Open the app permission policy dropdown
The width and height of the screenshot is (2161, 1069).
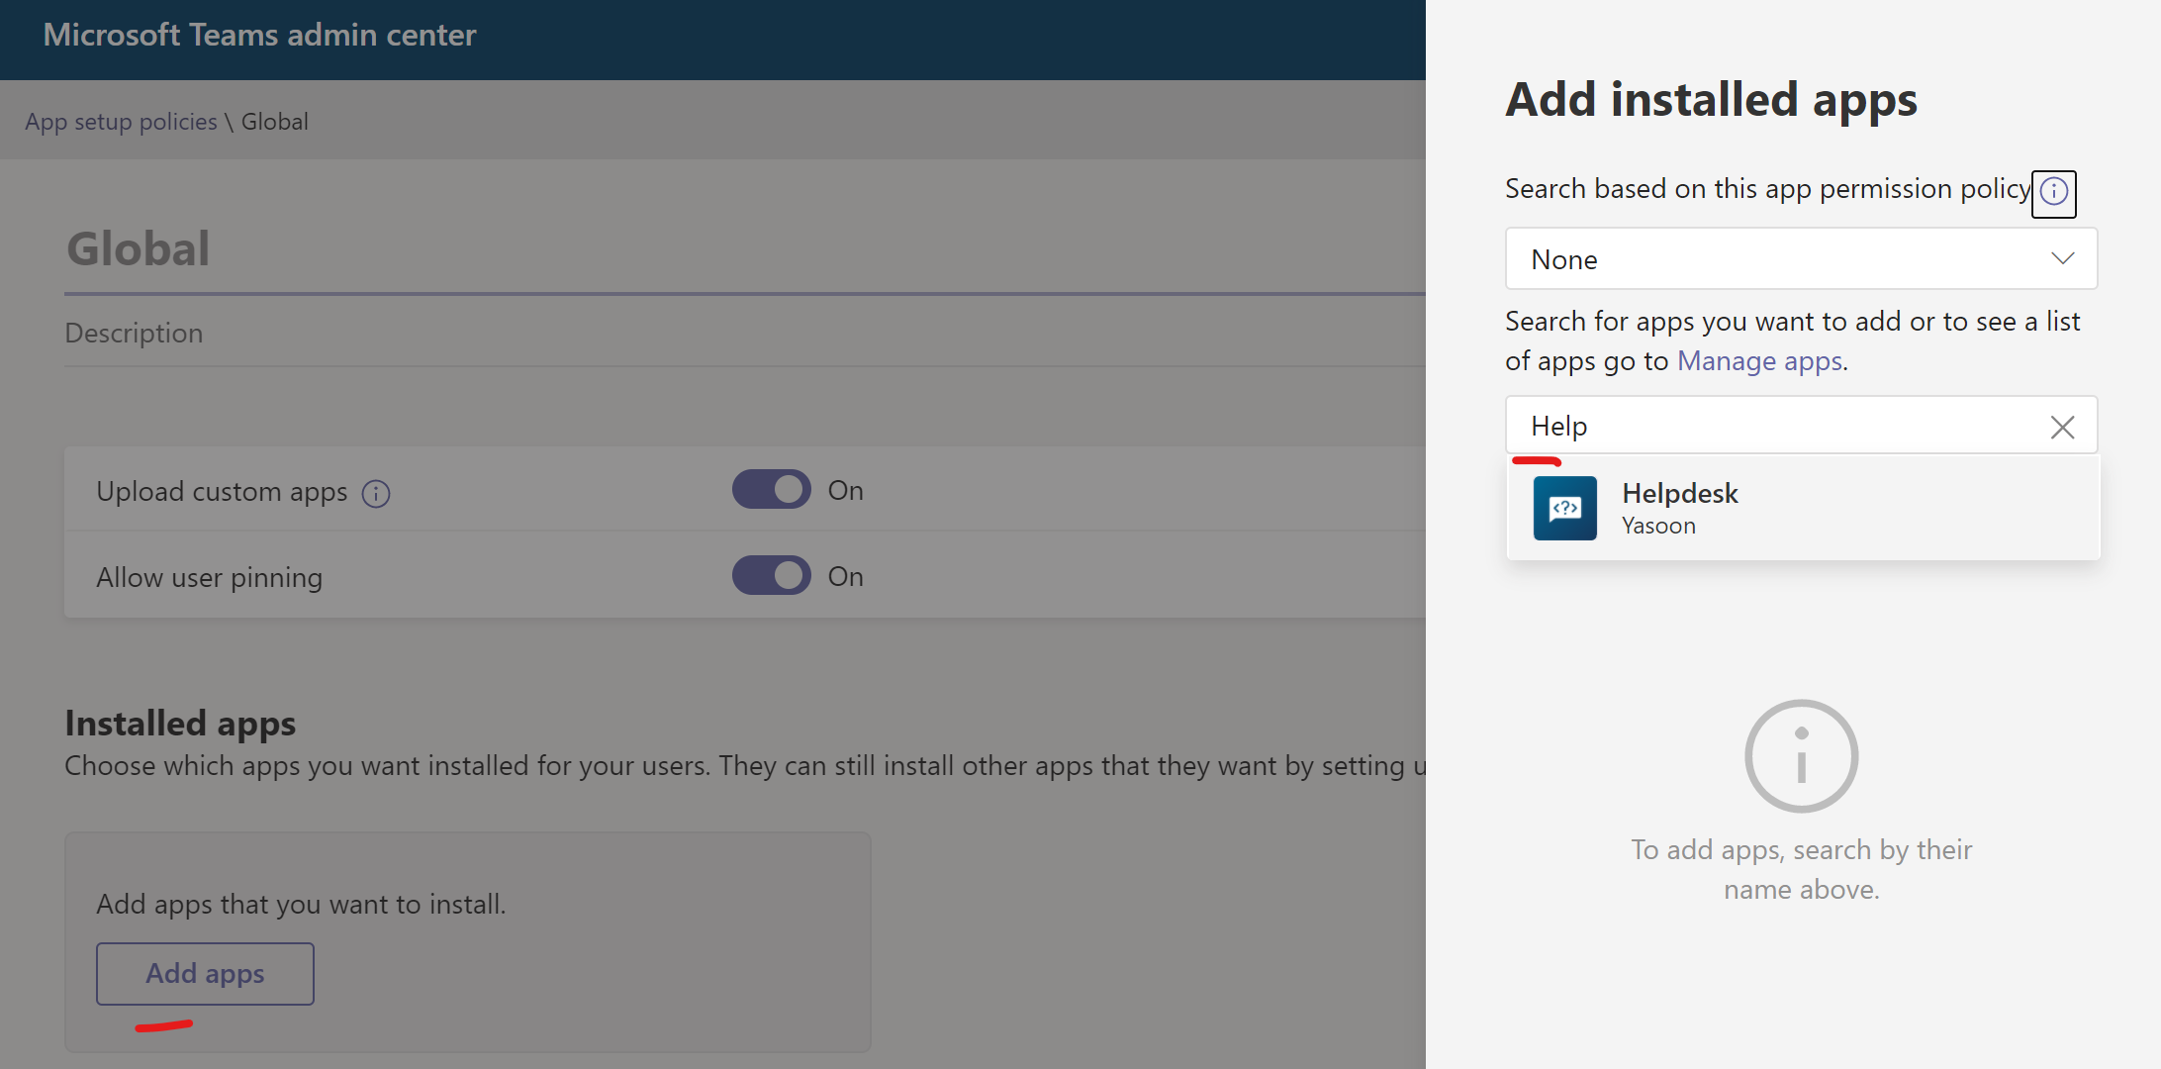(1781, 259)
